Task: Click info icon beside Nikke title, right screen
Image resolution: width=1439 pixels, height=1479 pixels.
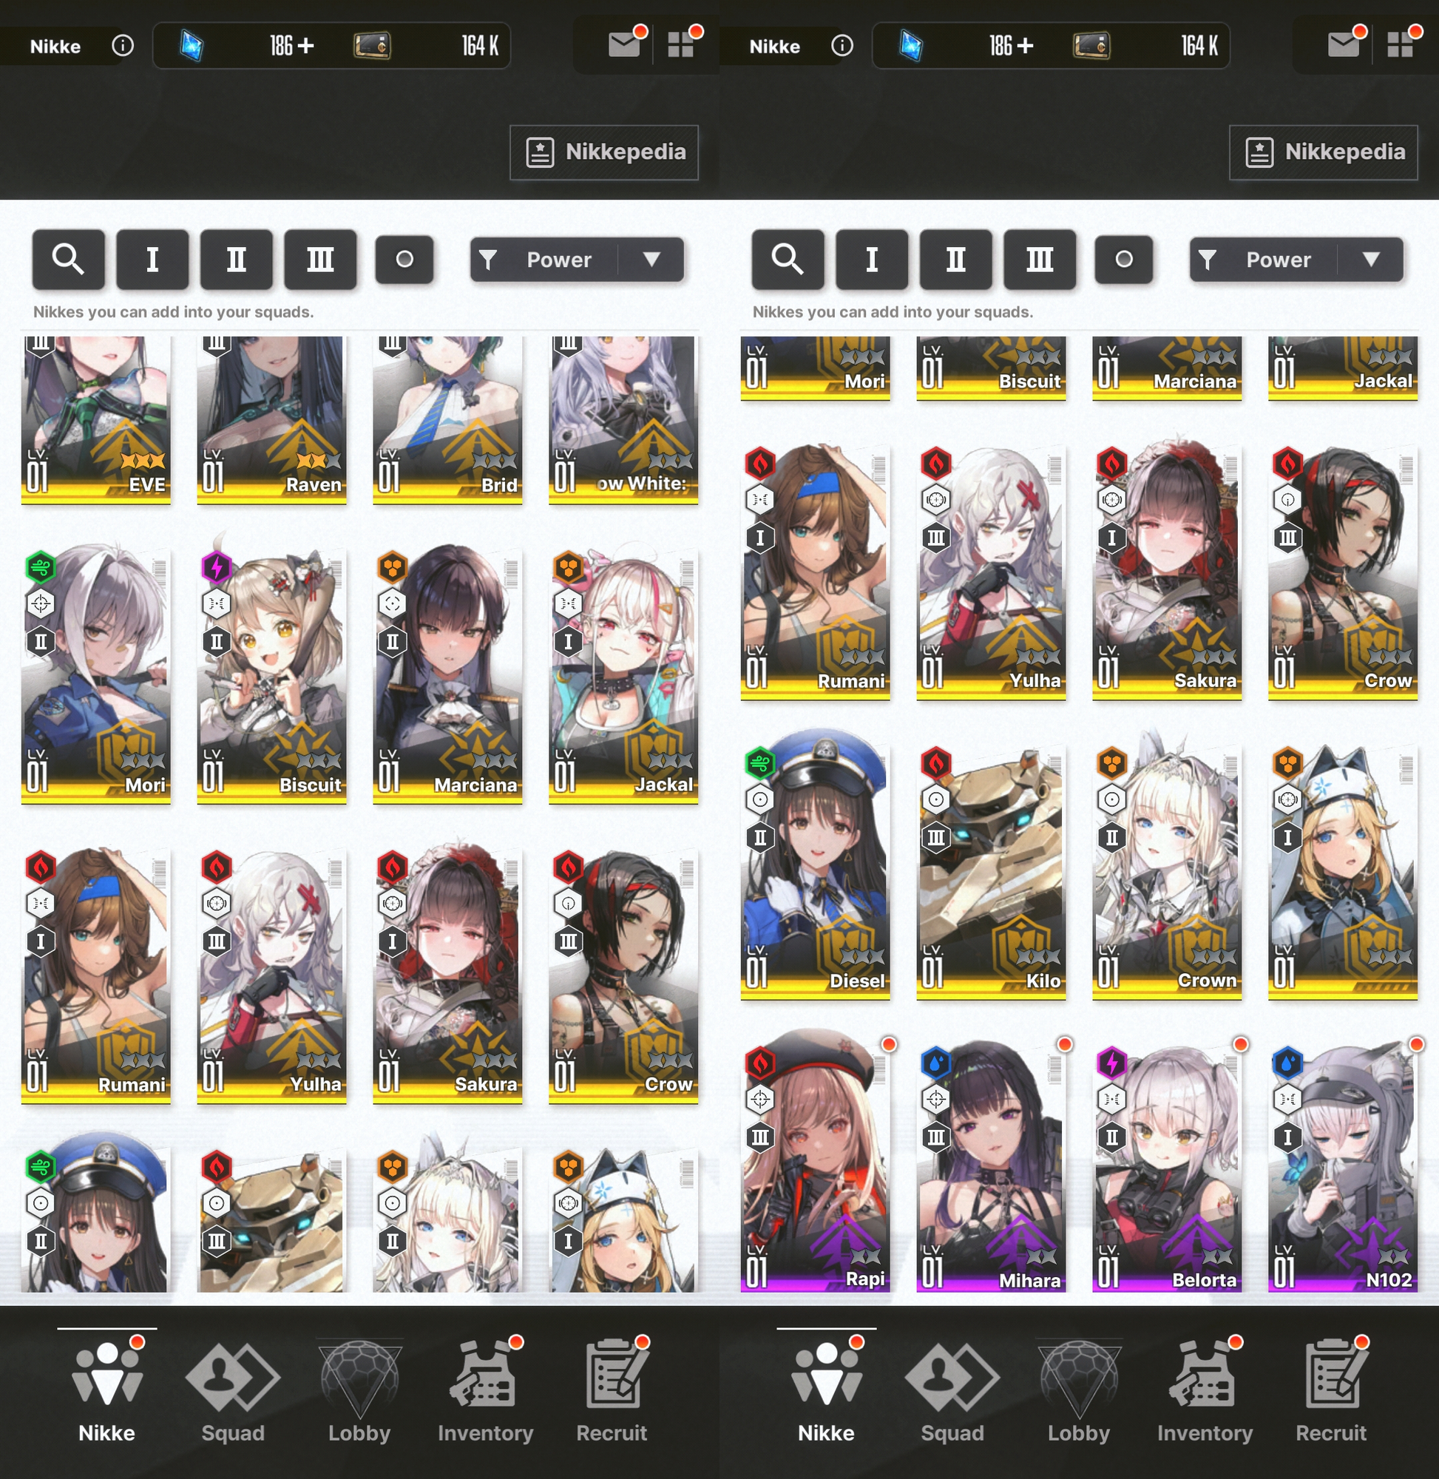Action: click(842, 46)
